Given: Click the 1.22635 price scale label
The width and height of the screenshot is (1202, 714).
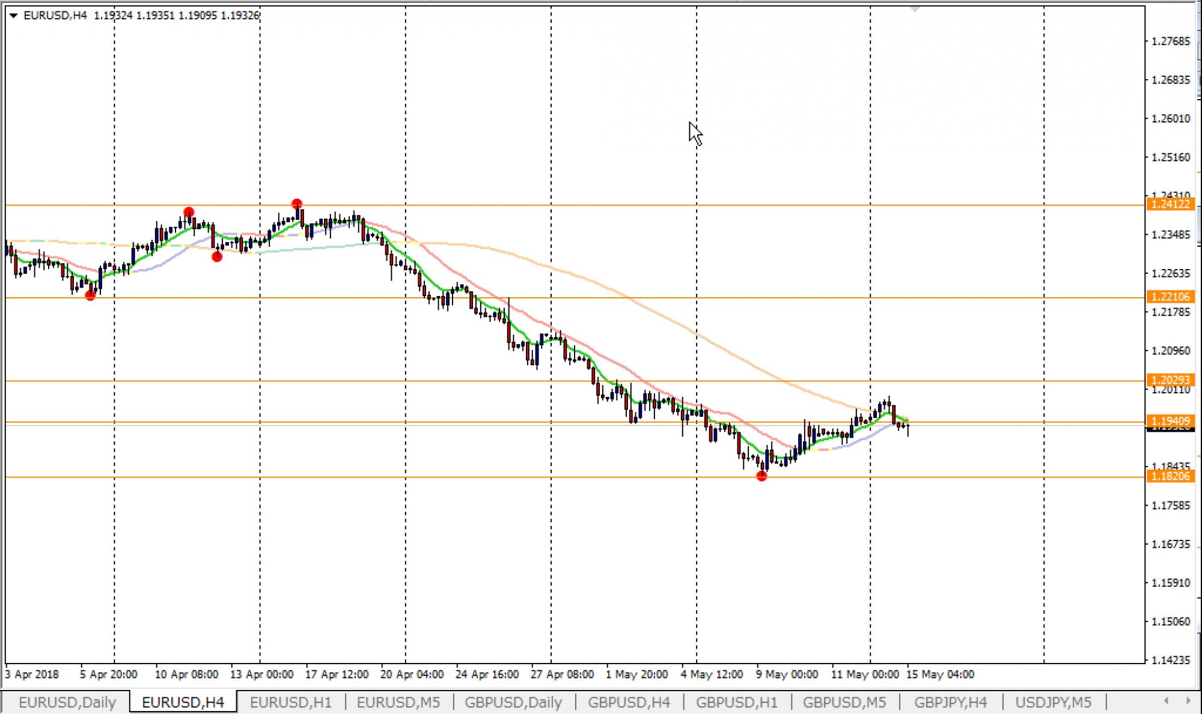Looking at the screenshot, I should coord(1171,274).
